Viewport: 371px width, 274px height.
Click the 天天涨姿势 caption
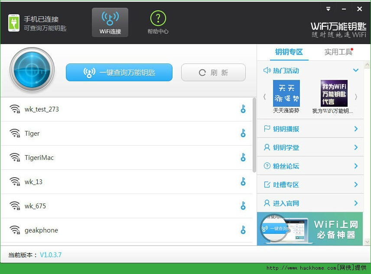click(286, 111)
